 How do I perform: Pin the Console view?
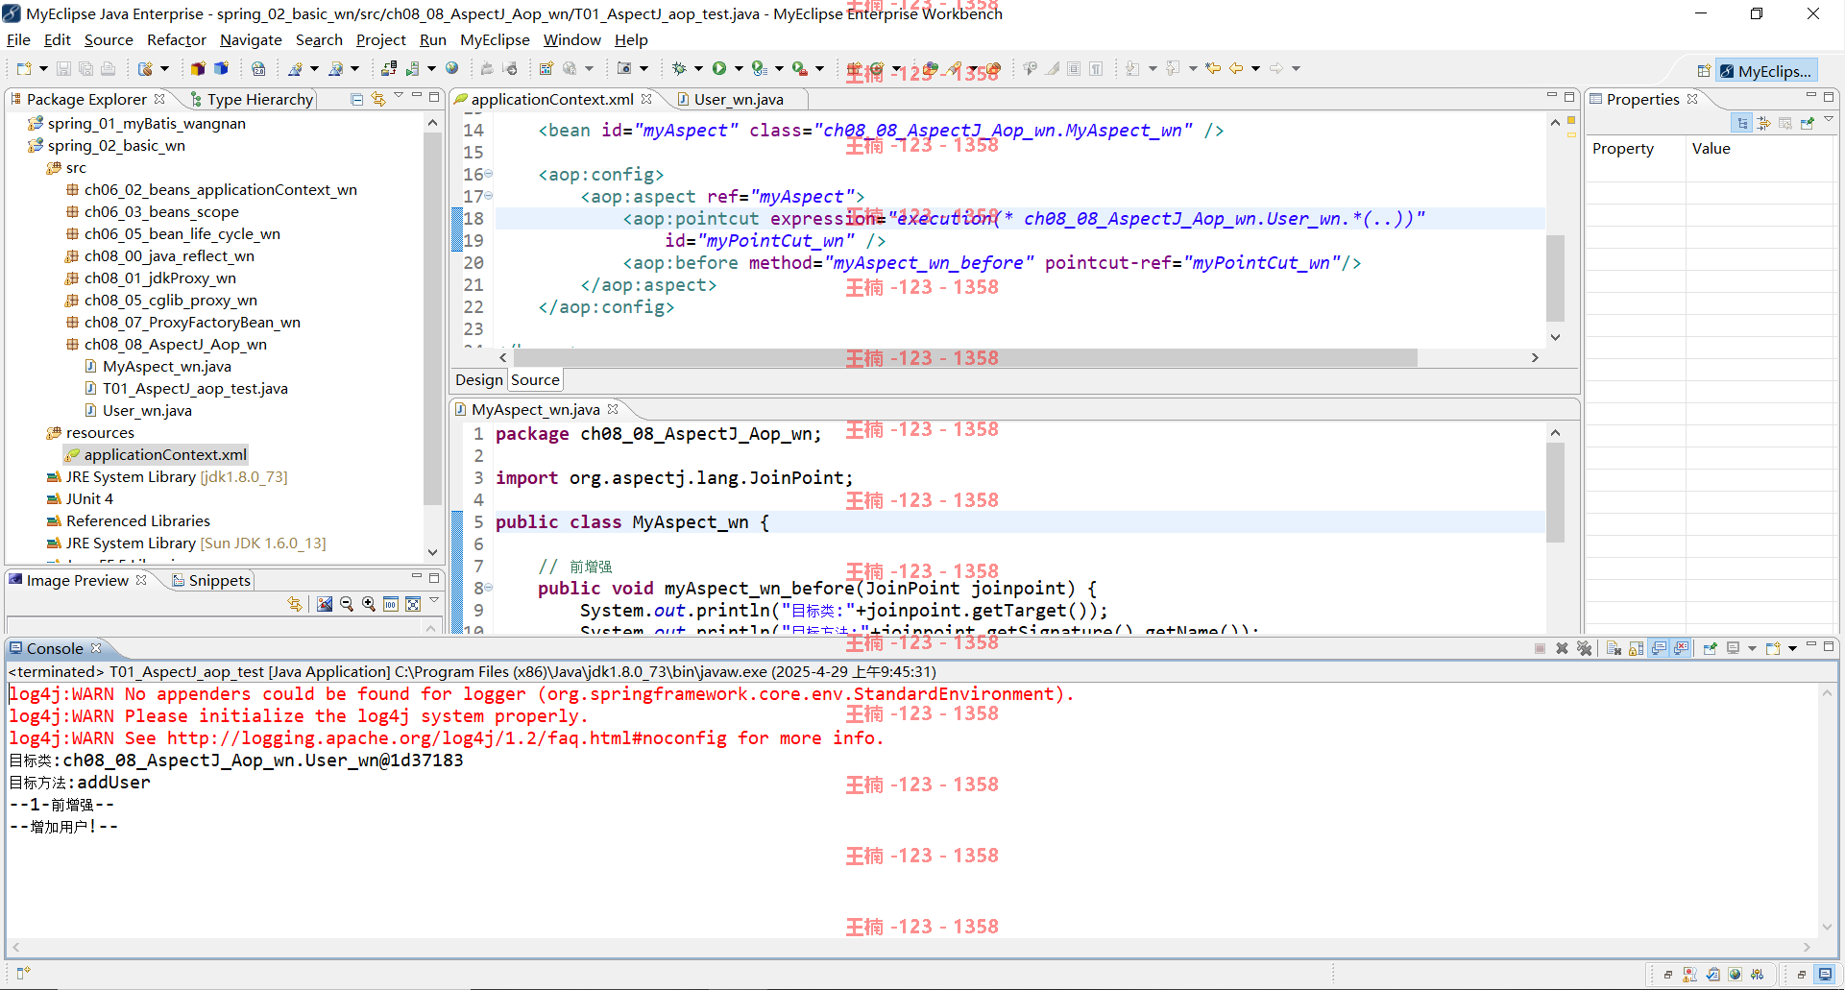1710,648
